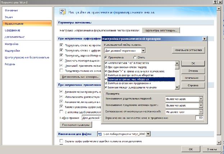
Task: Toggle the Запятые в сложном предложении checkbox
Action: 106,83
